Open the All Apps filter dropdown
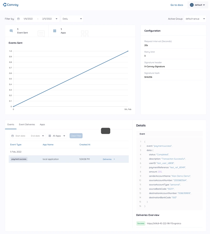This screenshot has width=210, height=234. click(57, 136)
